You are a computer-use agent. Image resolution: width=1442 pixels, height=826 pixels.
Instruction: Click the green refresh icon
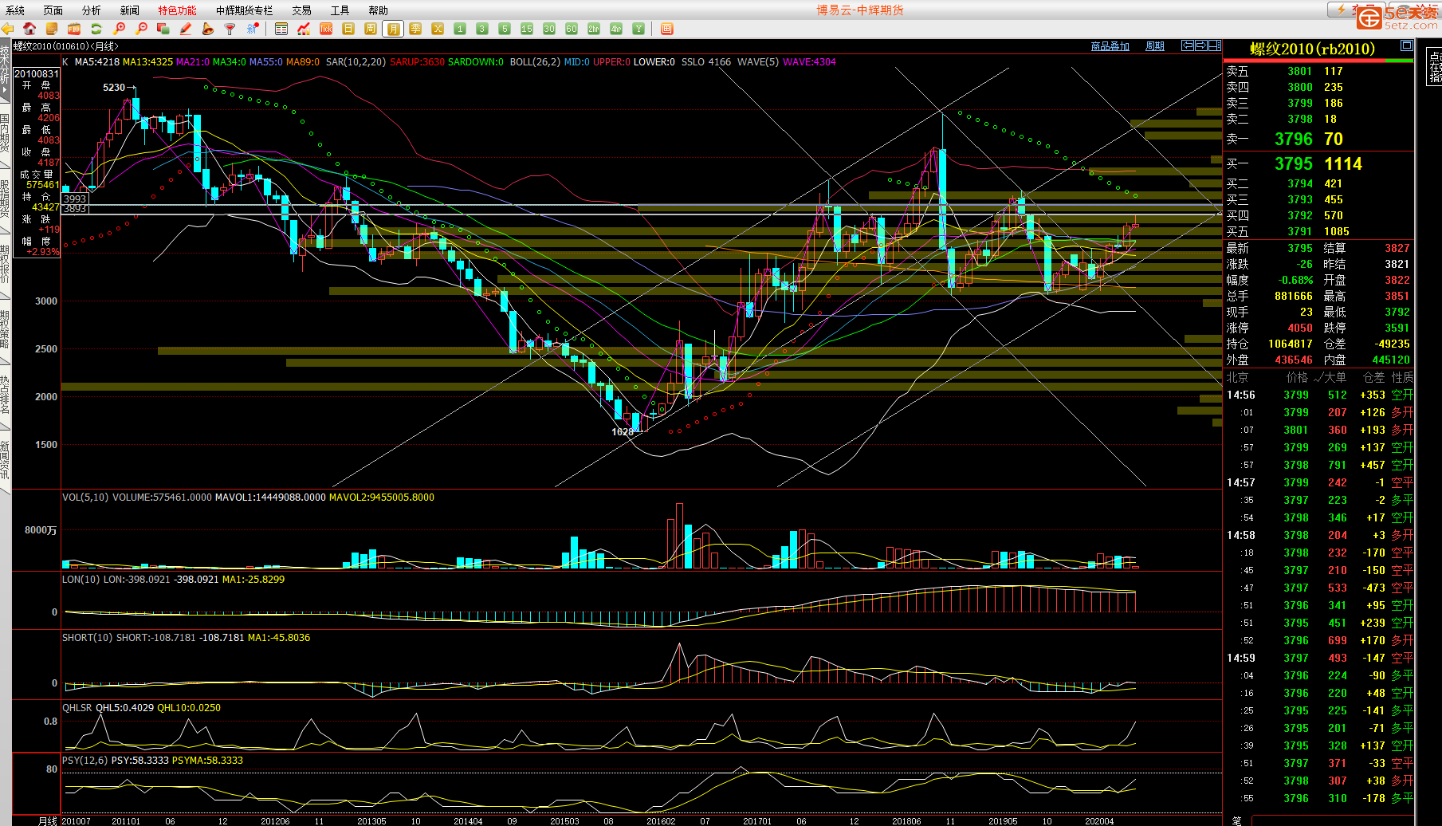(96, 29)
